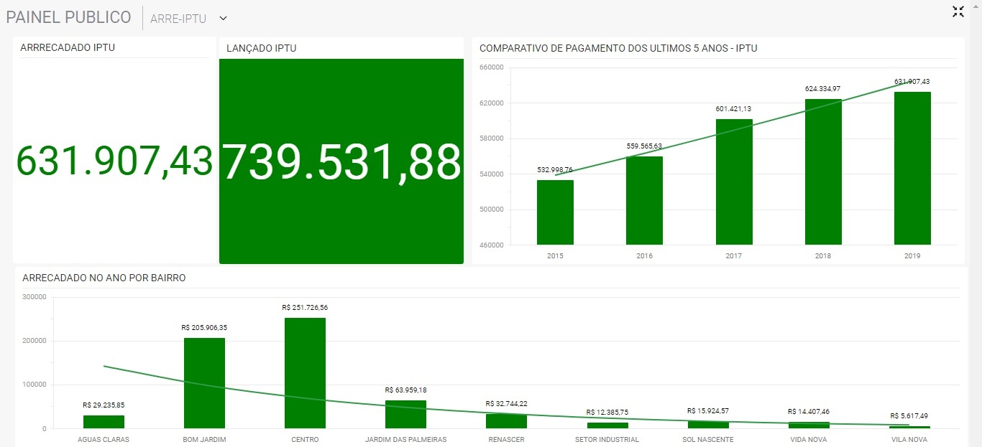Screen dimensions: 982x447
Task: Select the ARRE-IPTU panel name
Action: coord(178,19)
